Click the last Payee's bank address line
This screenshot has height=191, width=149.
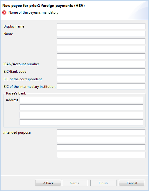81,123
